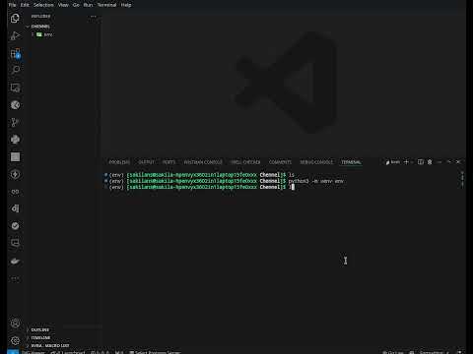The width and height of the screenshot is (473, 354).
Task: Select the bash terminal instance label
Action: point(393,162)
